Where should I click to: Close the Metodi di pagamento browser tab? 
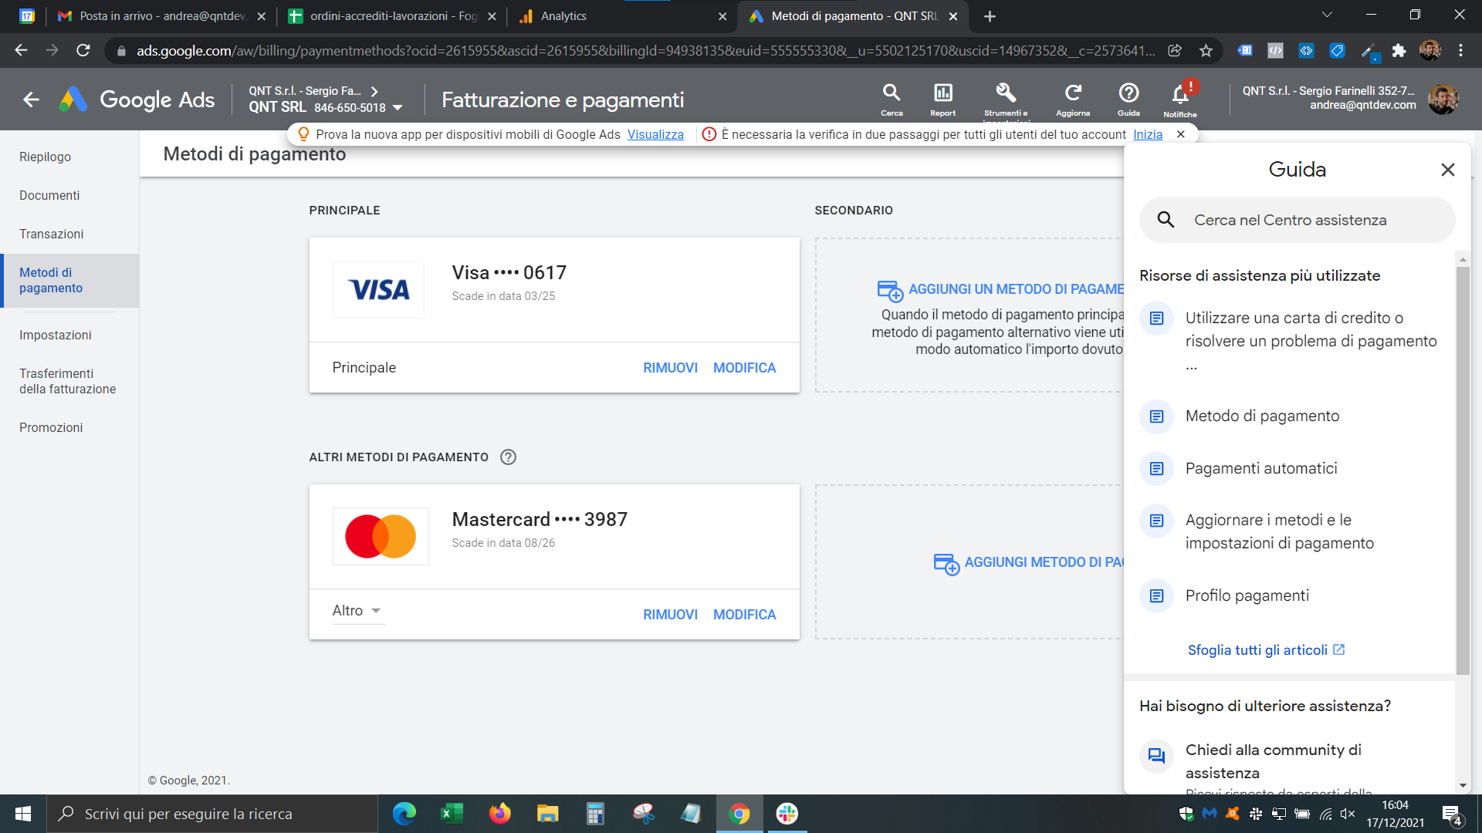[x=952, y=16]
